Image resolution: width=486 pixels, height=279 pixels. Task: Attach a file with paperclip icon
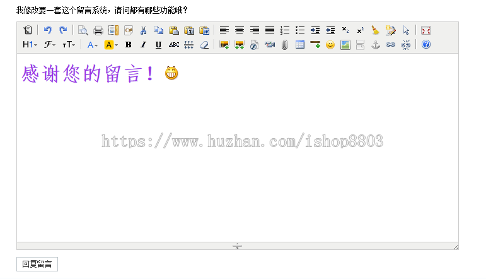click(x=284, y=45)
